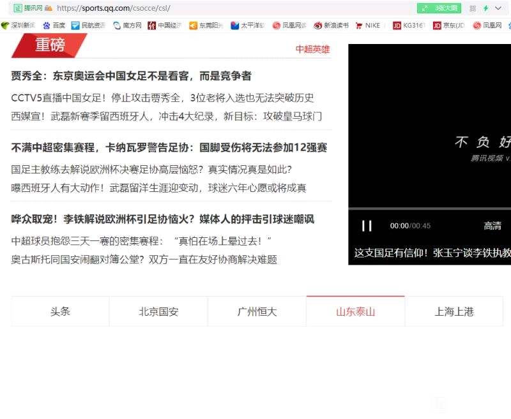Expand the address bar dropdown chevron
Image resolution: width=511 pixels, height=419 pixels.
498,8
